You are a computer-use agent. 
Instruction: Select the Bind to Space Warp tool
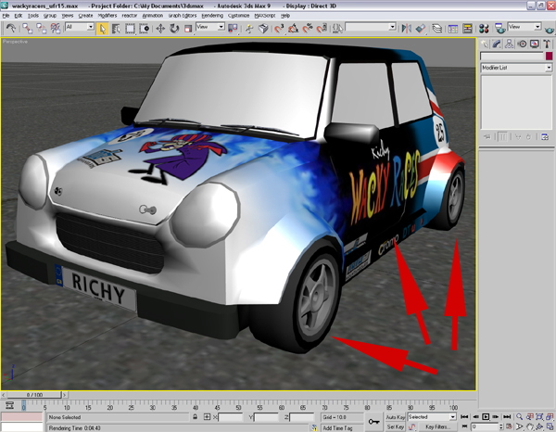click(x=55, y=29)
